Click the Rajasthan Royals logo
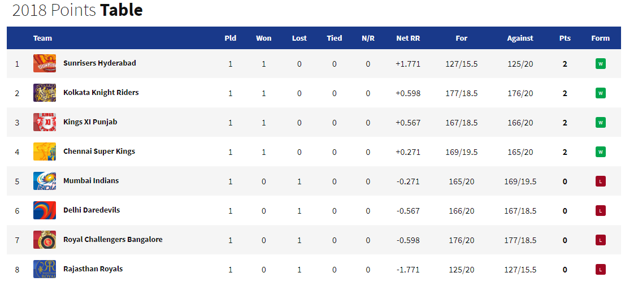 point(45,269)
